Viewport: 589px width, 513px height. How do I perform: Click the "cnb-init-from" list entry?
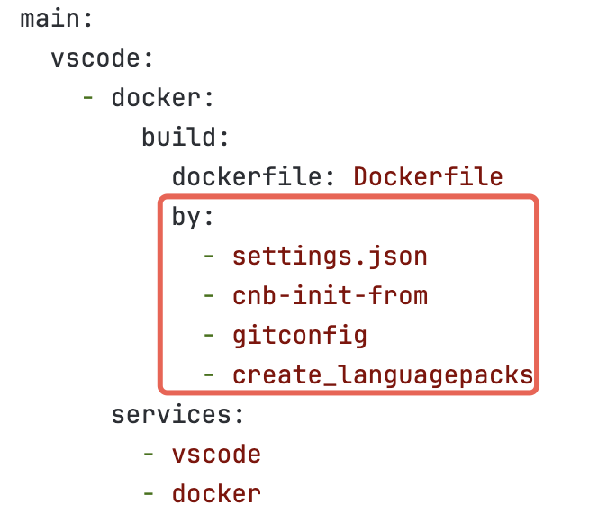coord(330,296)
